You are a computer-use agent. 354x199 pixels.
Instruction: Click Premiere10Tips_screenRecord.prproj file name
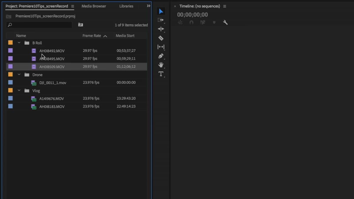point(45,16)
